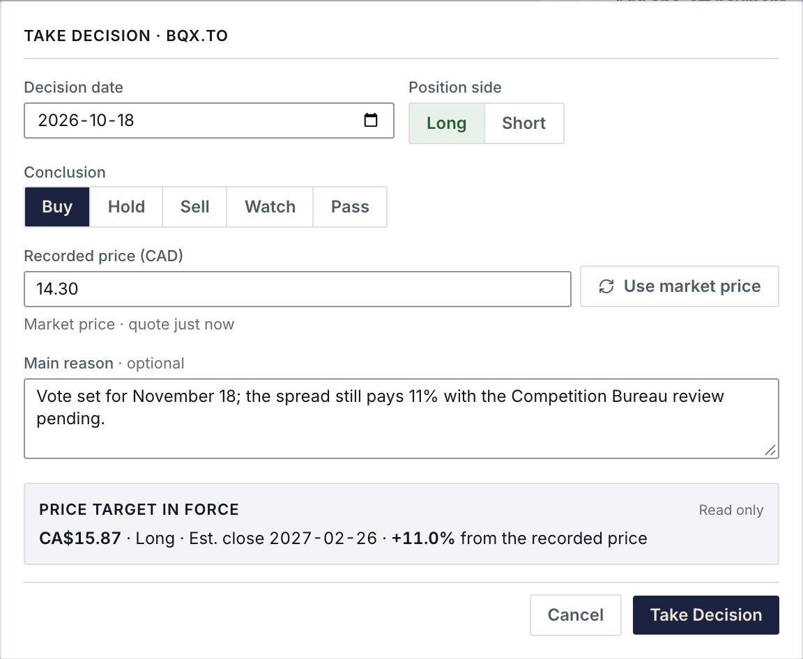The image size is (803, 659).
Task: Grab the Main reason textarea resize handle
Action: click(x=770, y=450)
